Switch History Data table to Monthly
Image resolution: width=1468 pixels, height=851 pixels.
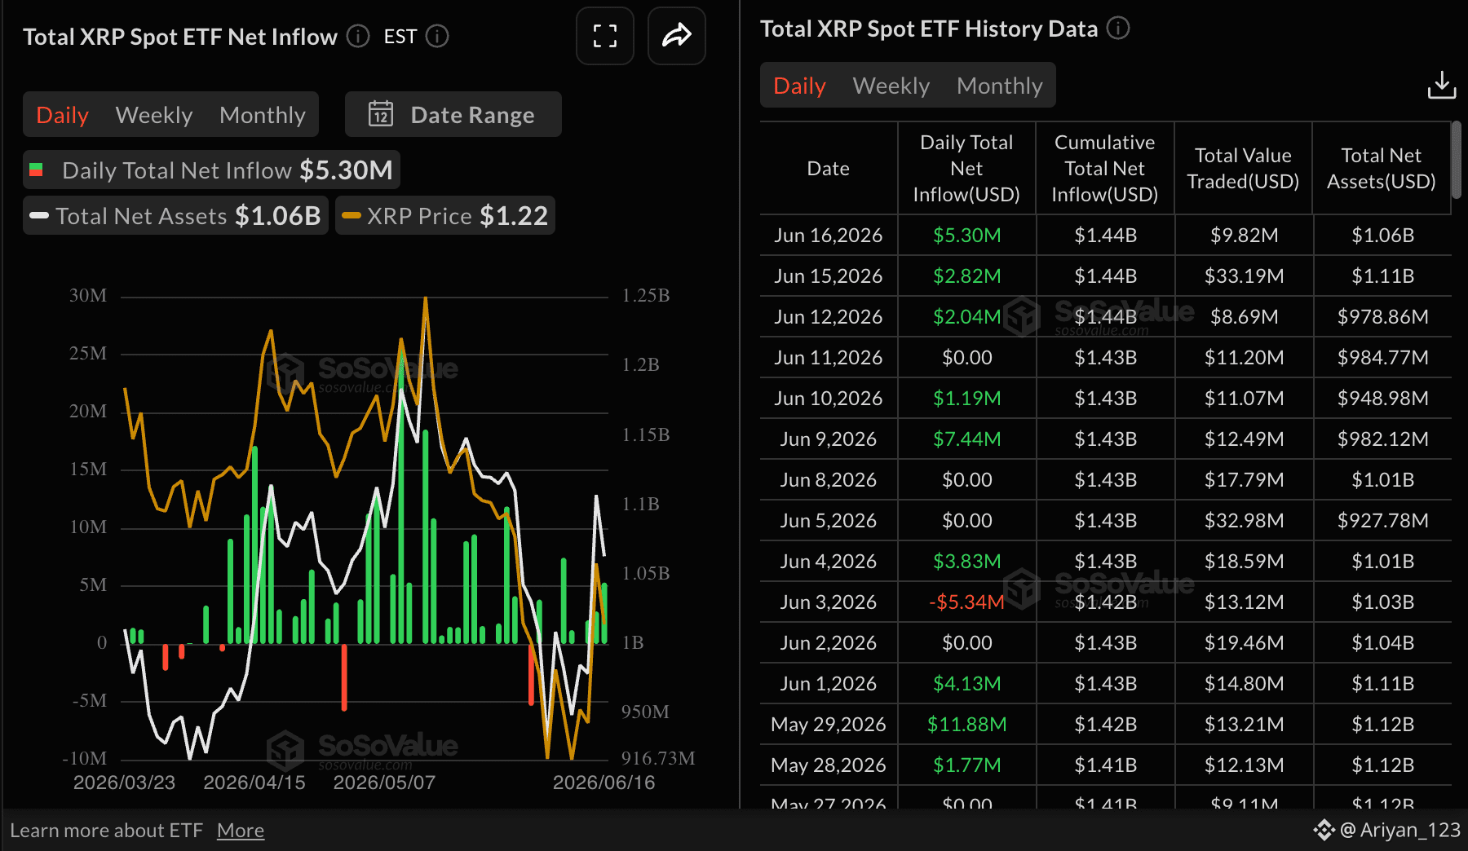point(1000,86)
